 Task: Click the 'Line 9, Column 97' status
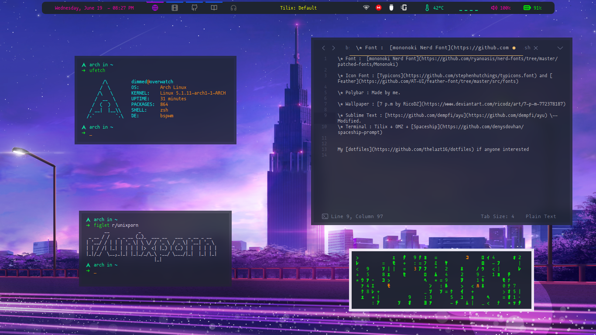(x=357, y=216)
